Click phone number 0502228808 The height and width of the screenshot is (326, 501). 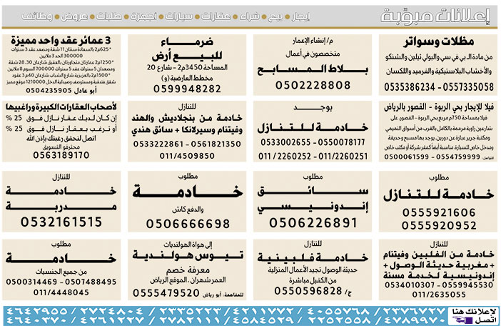coord(313,85)
